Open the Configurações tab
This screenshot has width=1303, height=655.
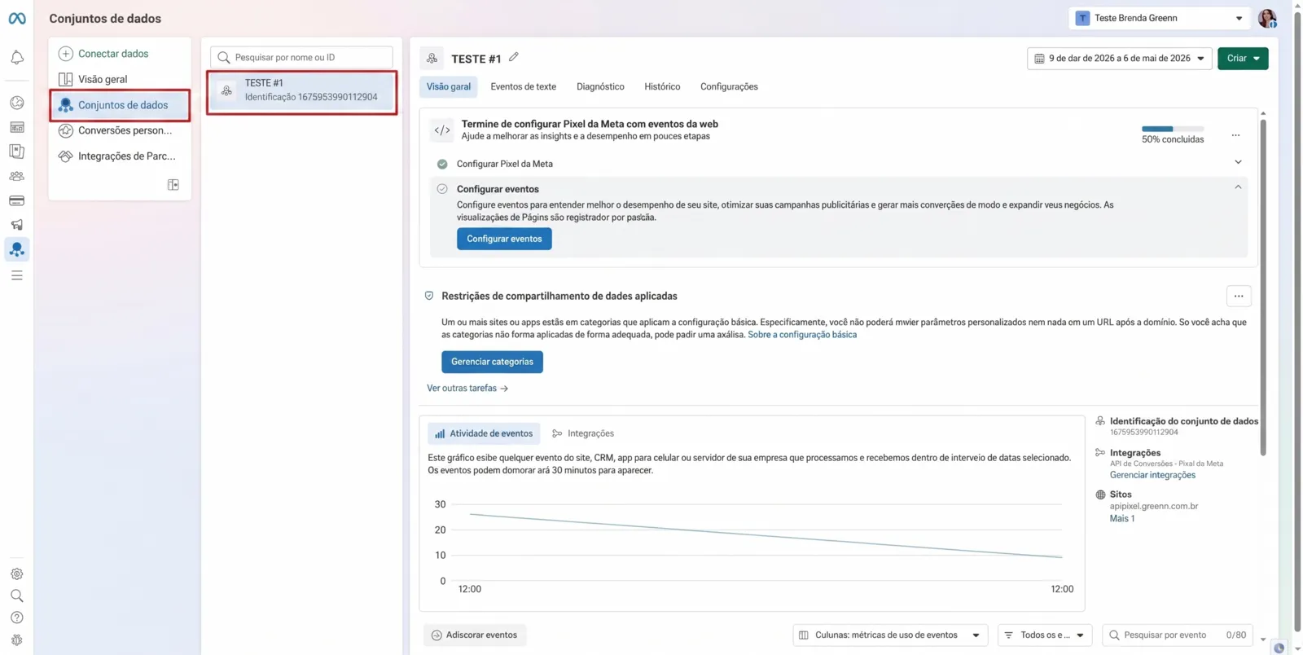729,86
